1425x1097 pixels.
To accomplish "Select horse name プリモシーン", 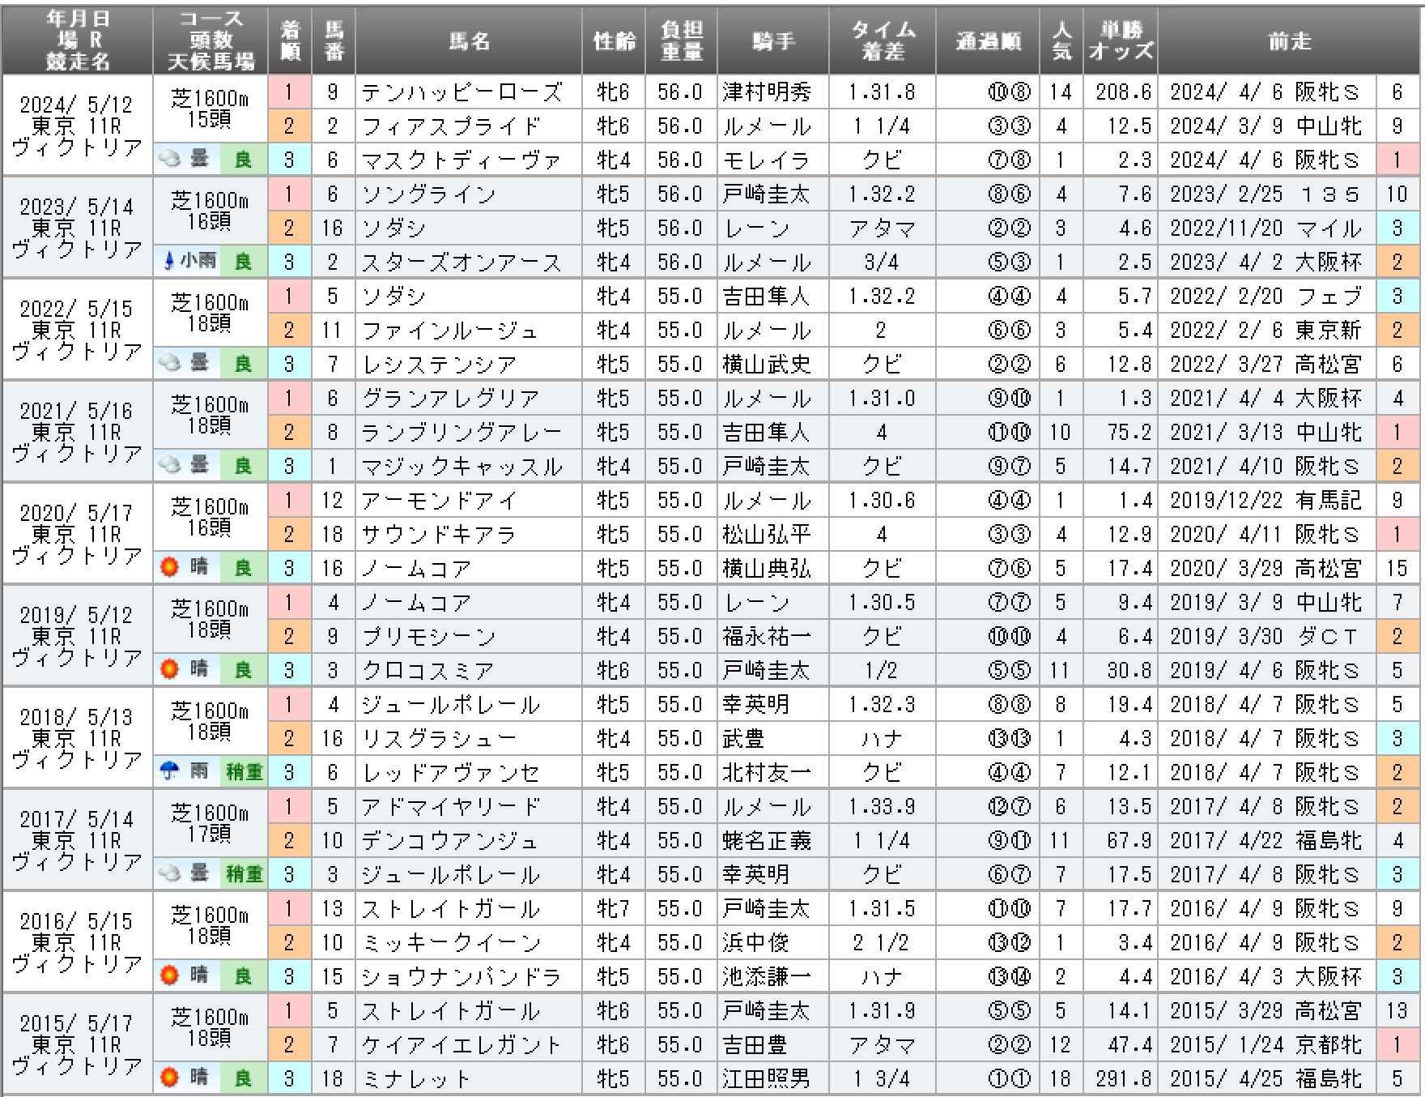I will point(428,637).
